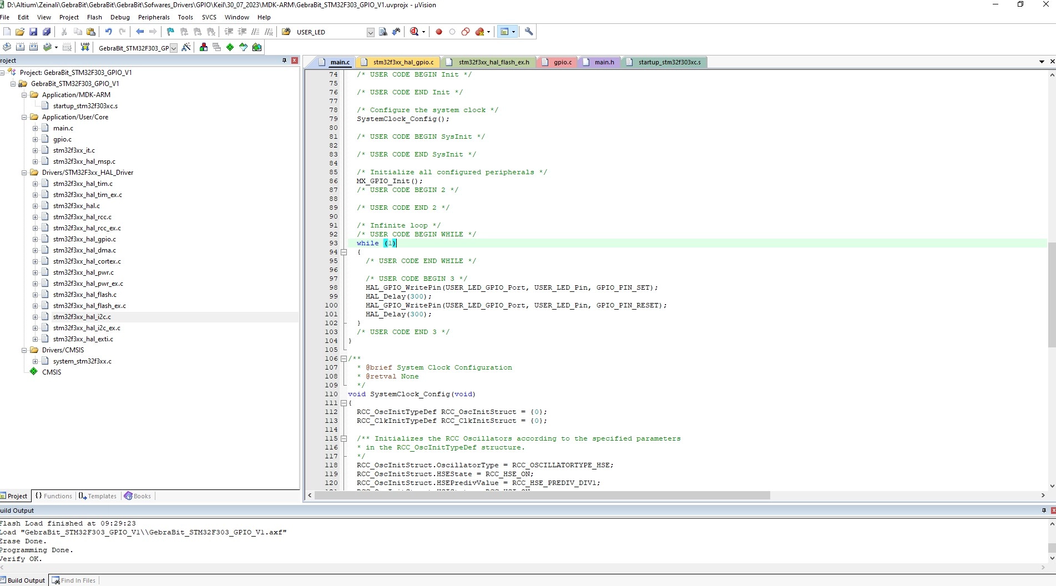Image resolution: width=1056 pixels, height=586 pixels.
Task: Open the Books panel tab
Action: pos(138,496)
